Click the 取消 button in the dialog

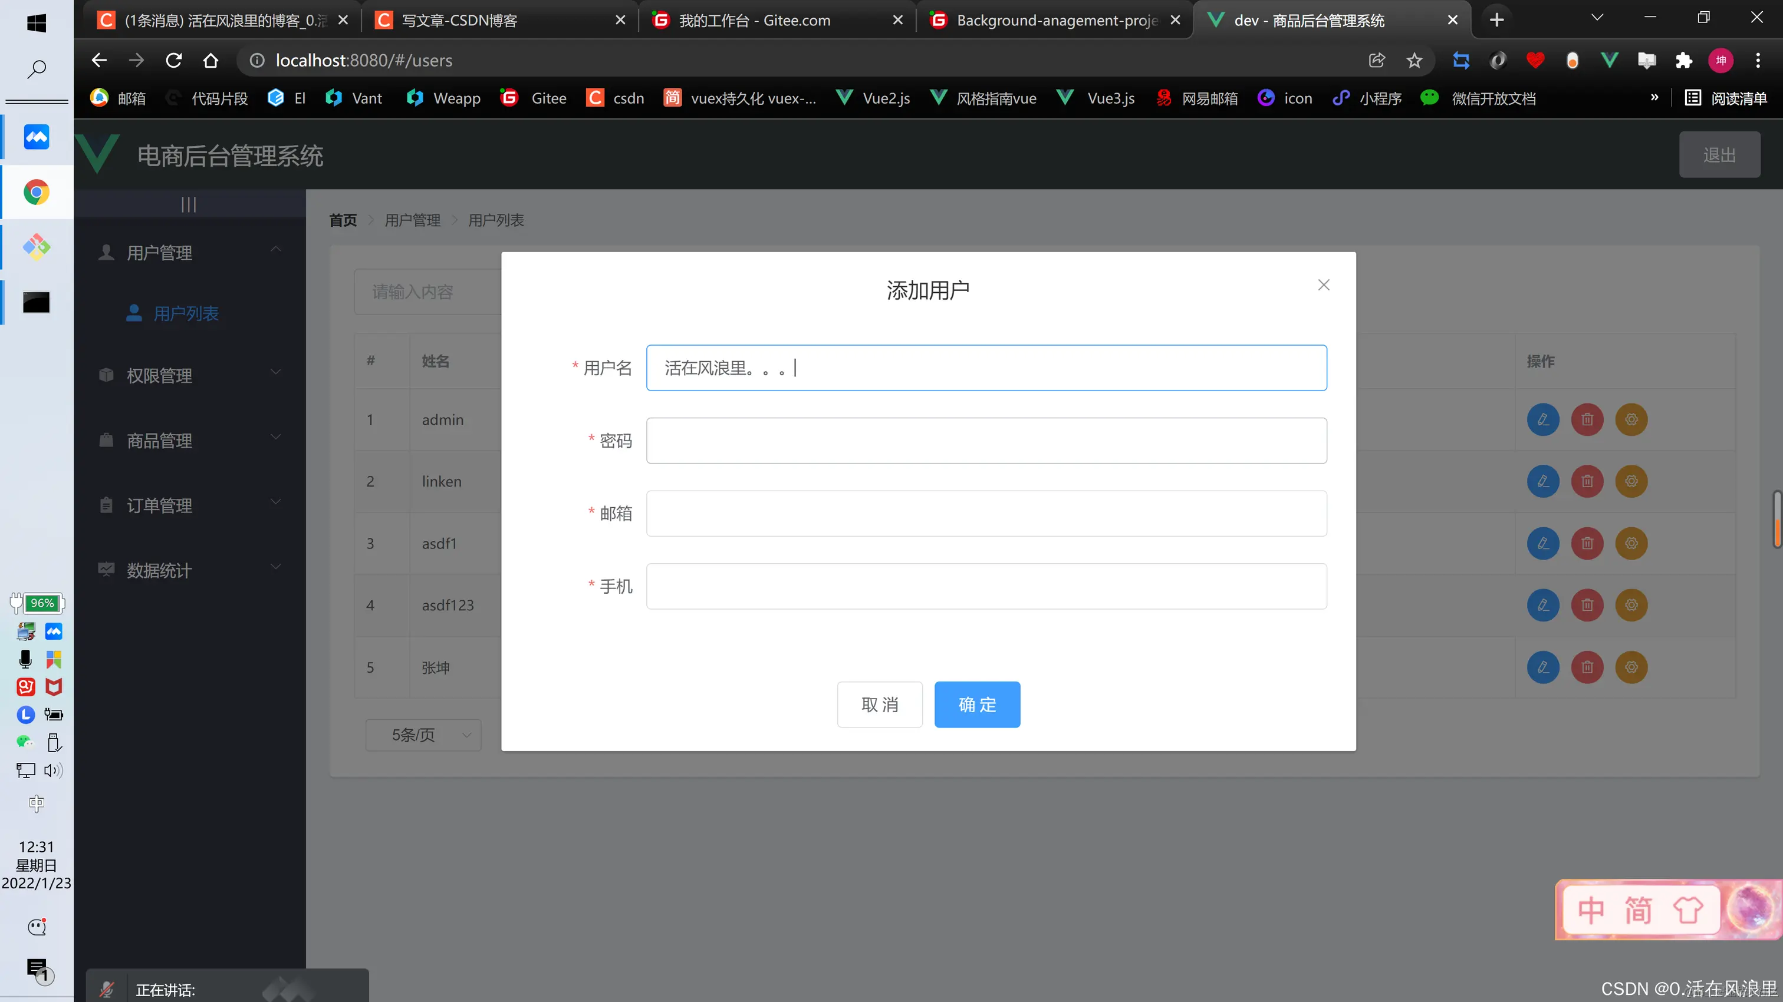(x=879, y=705)
